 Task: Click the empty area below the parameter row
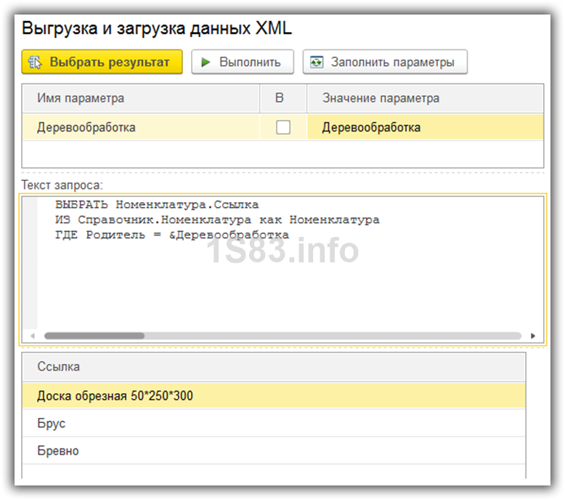pos(283,154)
